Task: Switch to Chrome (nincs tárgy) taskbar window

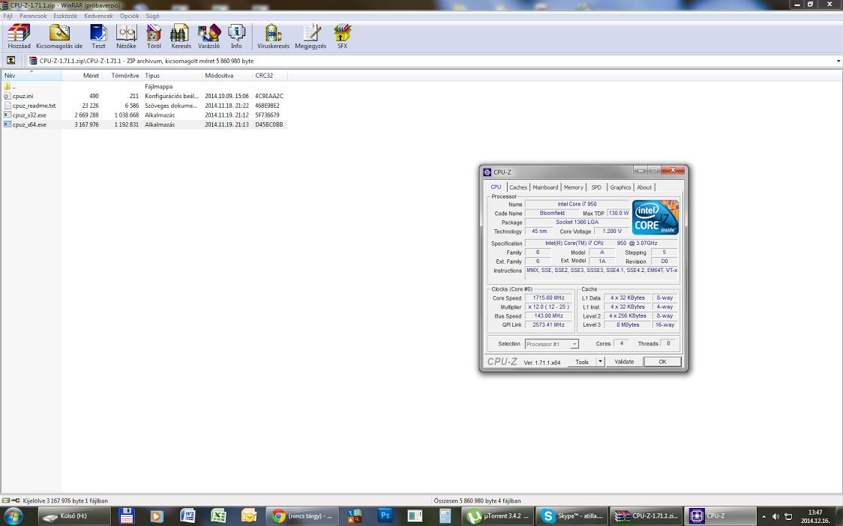Action: [303, 516]
